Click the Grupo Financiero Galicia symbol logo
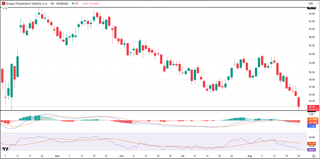The width and height of the screenshot is (320, 159). [x=3, y=3]
